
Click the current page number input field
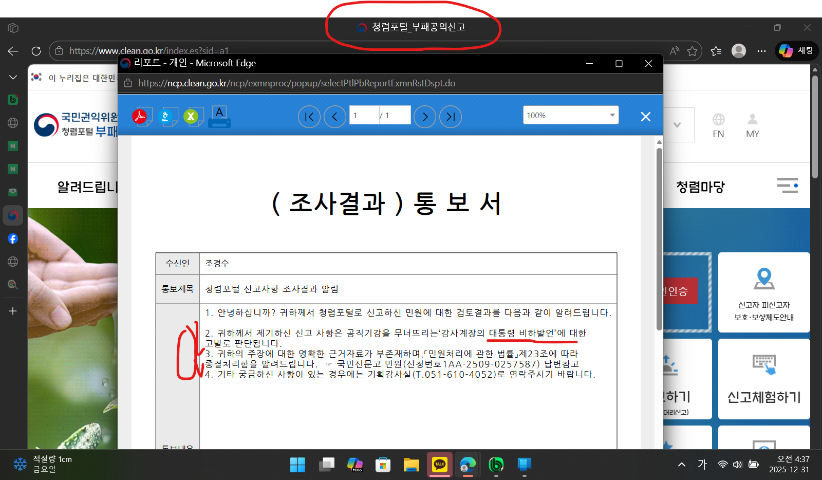pos(364,115)
